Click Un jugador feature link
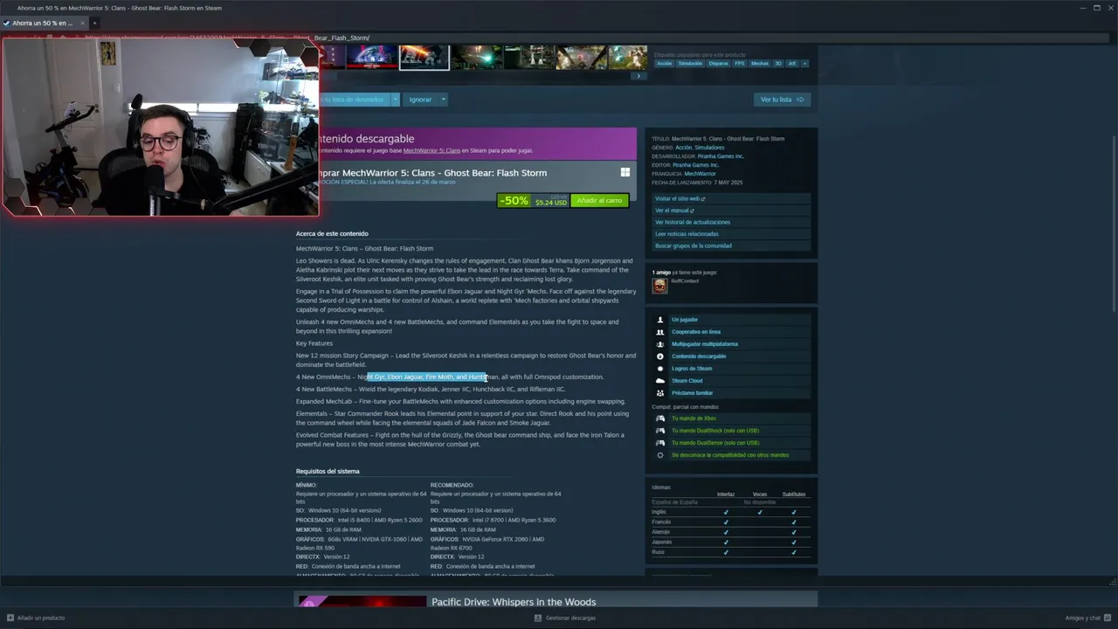The image size is (1118, 629). click(685, 320)
